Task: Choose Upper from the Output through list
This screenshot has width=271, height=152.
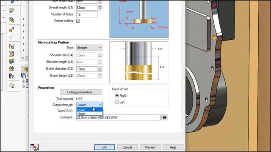Action: pos(89,114)
